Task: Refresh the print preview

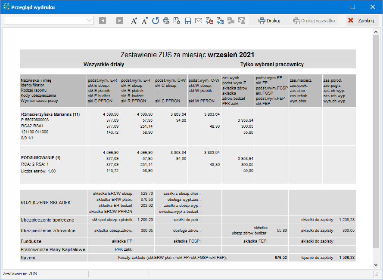Action: coord(156,21)
